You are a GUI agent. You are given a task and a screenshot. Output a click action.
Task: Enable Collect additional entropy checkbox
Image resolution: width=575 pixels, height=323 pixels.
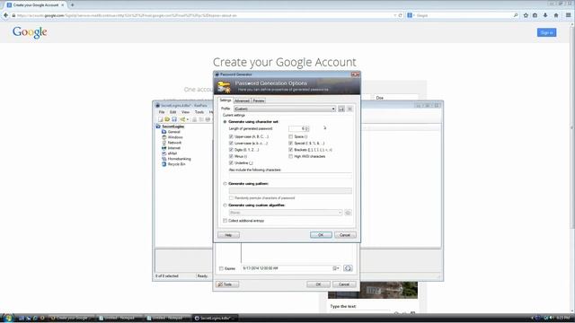point(226,221)
